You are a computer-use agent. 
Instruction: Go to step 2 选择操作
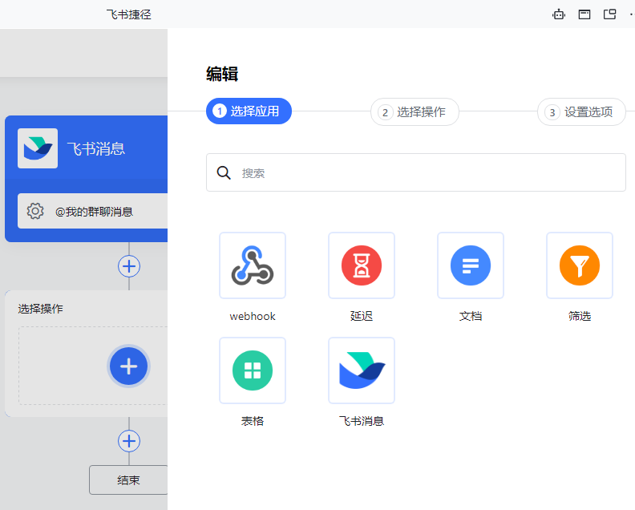(415, 111)
